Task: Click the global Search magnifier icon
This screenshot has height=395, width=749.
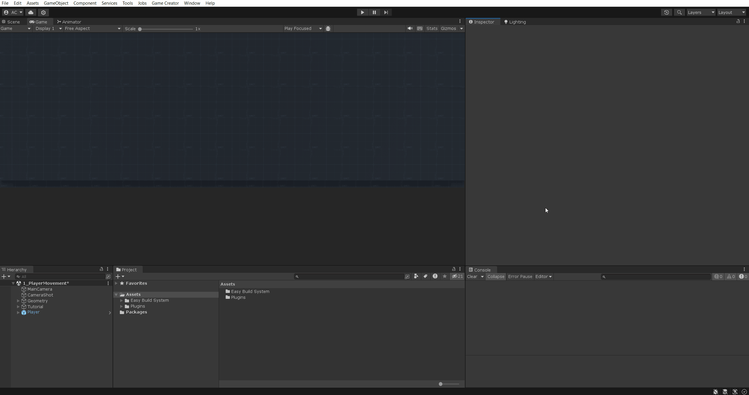Action: coord(679,12)
